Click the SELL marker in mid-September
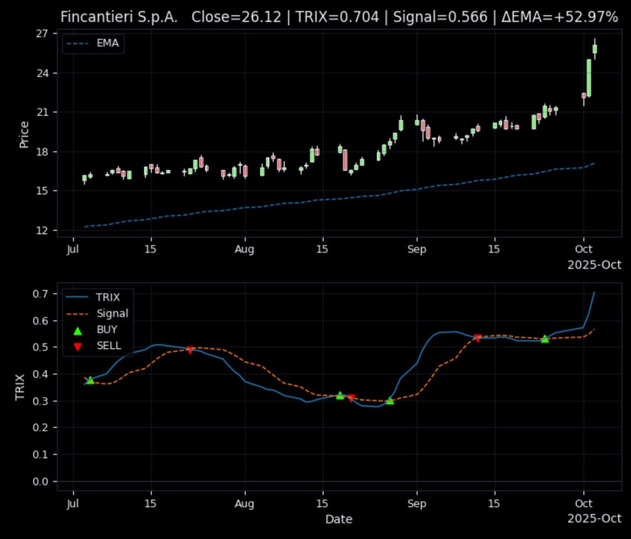 [478, 338]
